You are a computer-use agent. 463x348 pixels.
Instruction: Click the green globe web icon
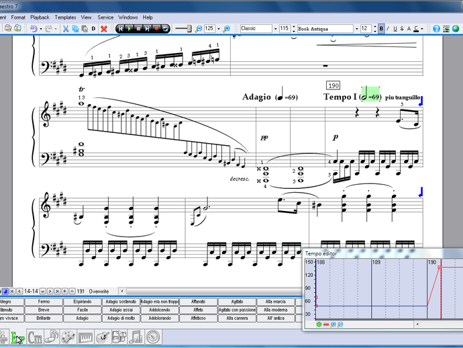456,29
